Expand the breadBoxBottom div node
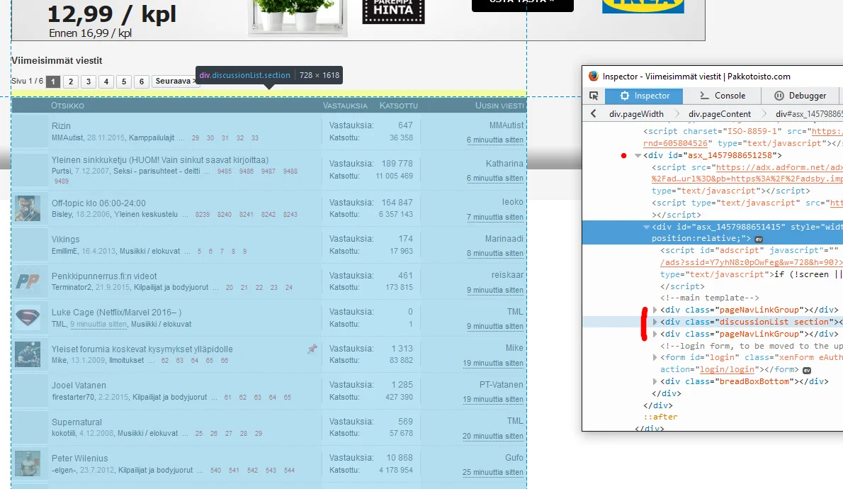The image size is (843, 489). [655, 382]
